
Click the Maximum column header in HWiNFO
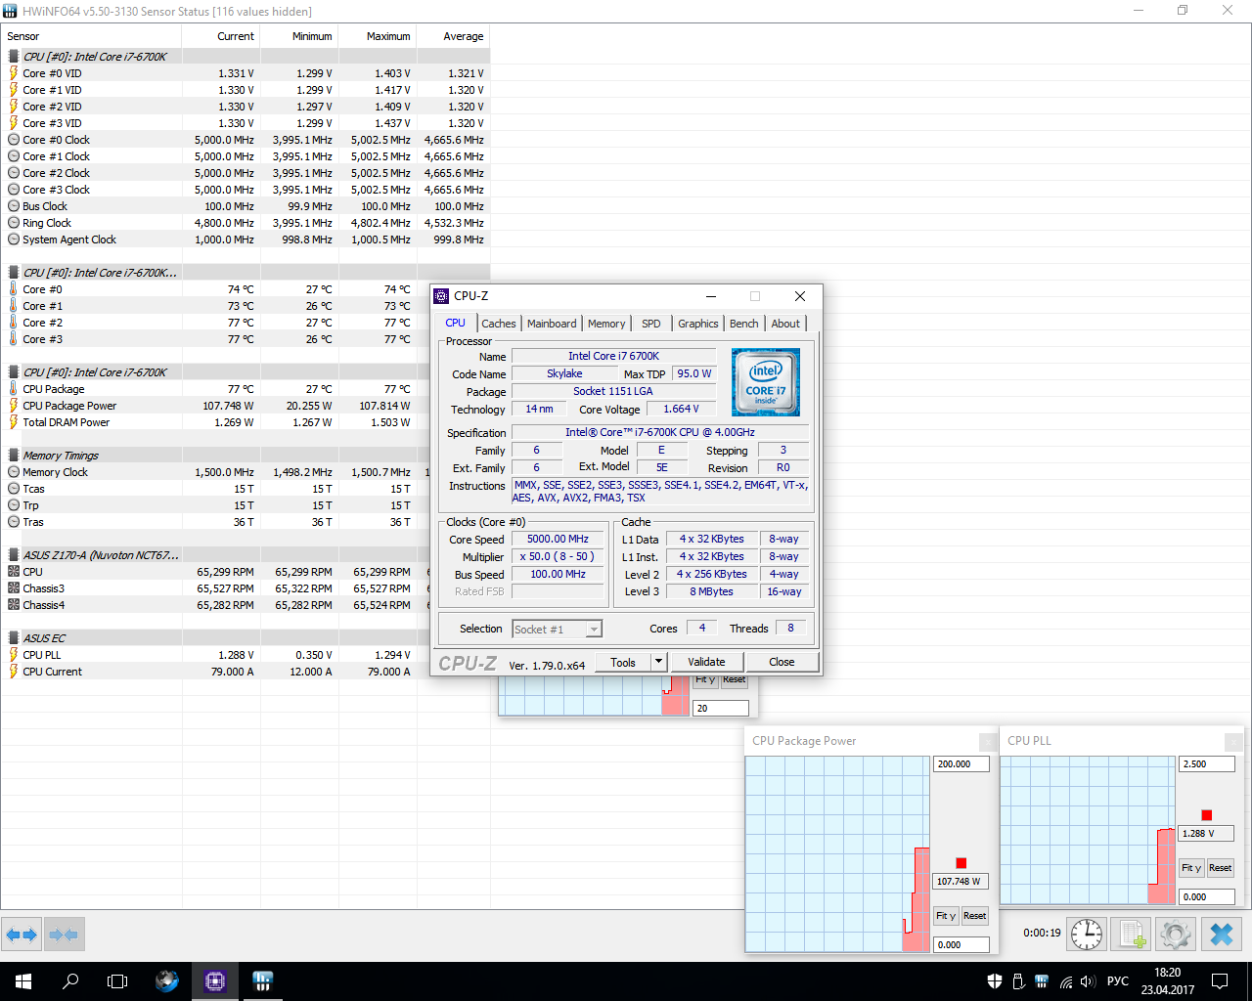coord(379,36)
